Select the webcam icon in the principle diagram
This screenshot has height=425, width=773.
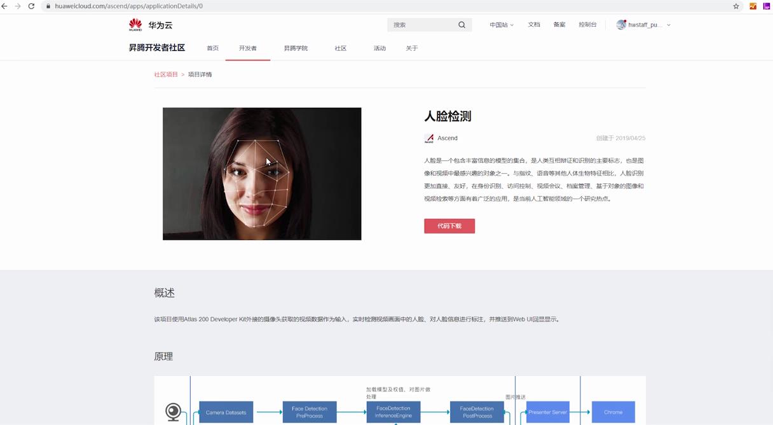[x=172, y=411]
